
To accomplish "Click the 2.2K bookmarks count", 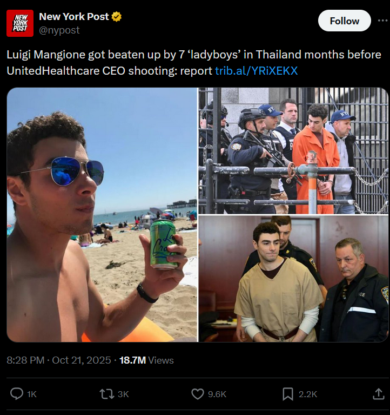I will click(308, 394).
